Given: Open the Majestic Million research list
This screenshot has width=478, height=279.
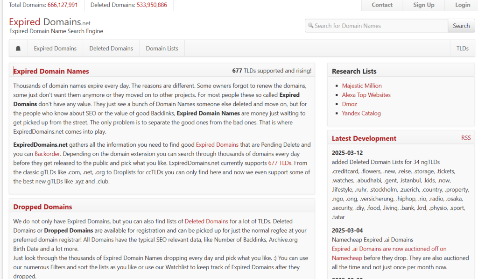Looking at the screenshot, I should tap(362, 86).
